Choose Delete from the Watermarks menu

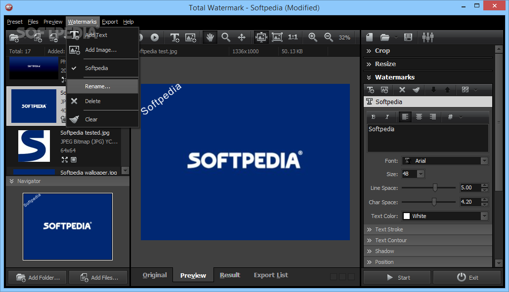[103, 101]
